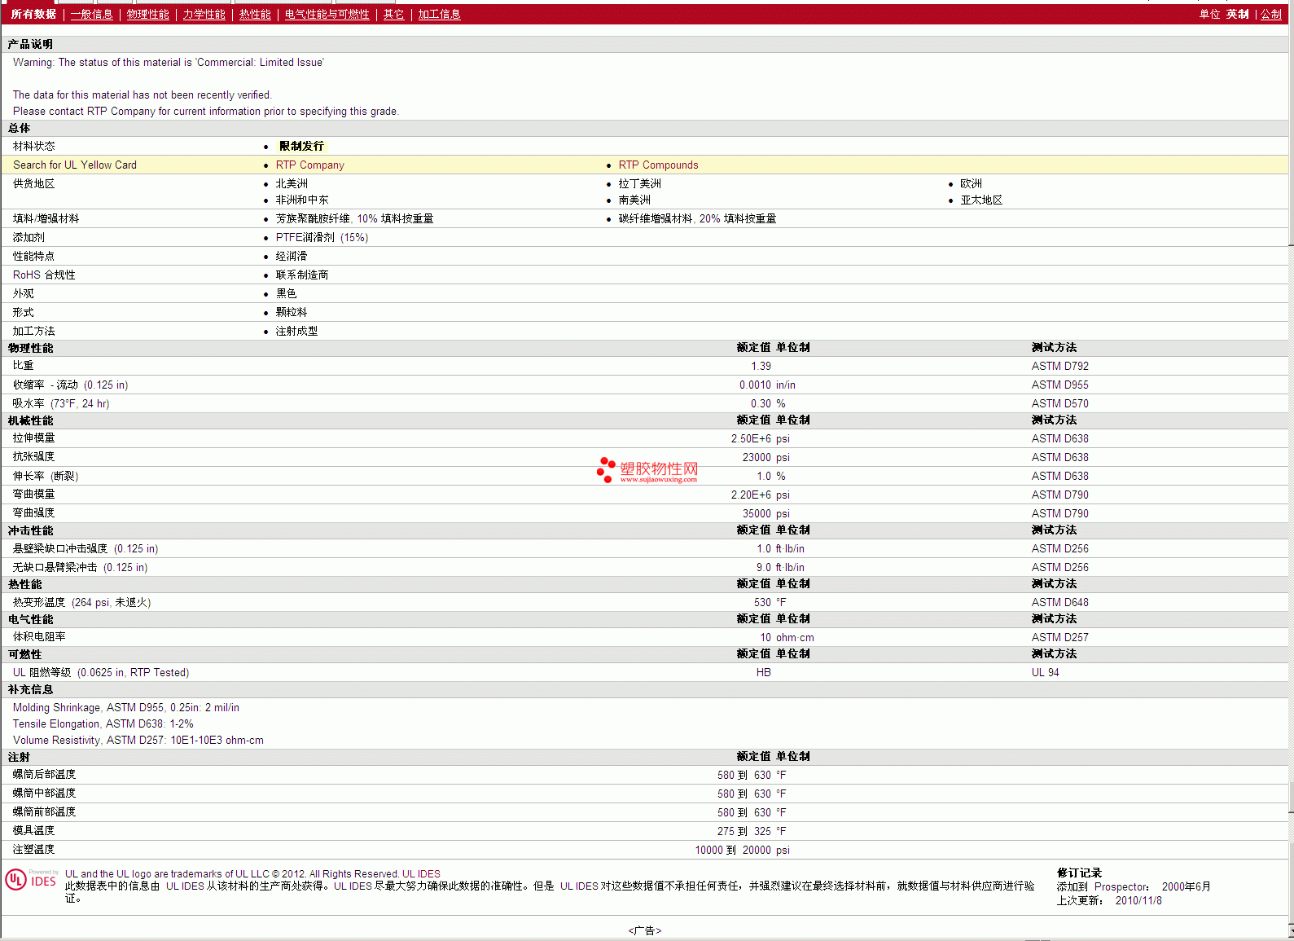Open the 加工信息 tab
This screenshot has width=1294, height=941.
click(440, 15)
